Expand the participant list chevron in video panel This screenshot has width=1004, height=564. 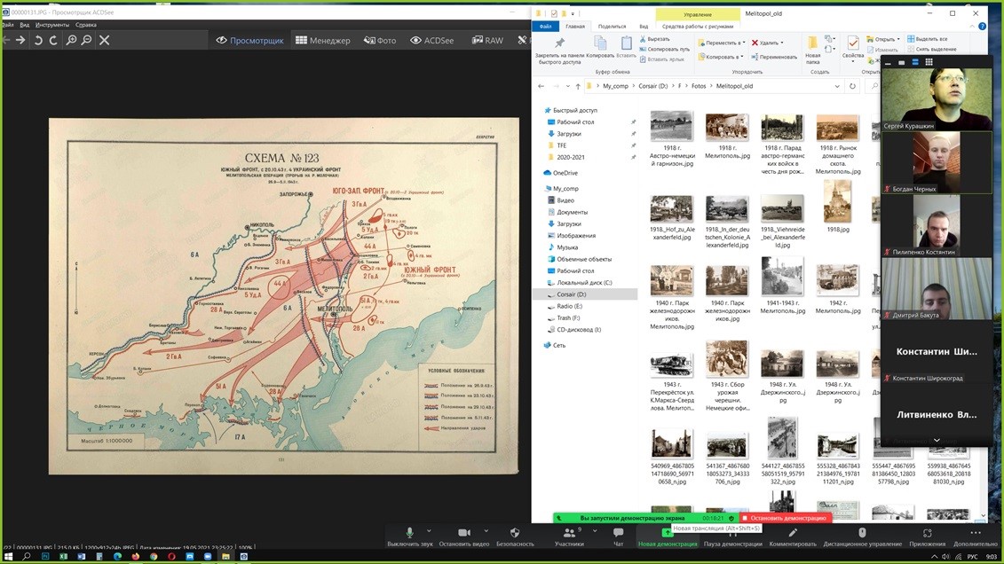pos(936,440)
